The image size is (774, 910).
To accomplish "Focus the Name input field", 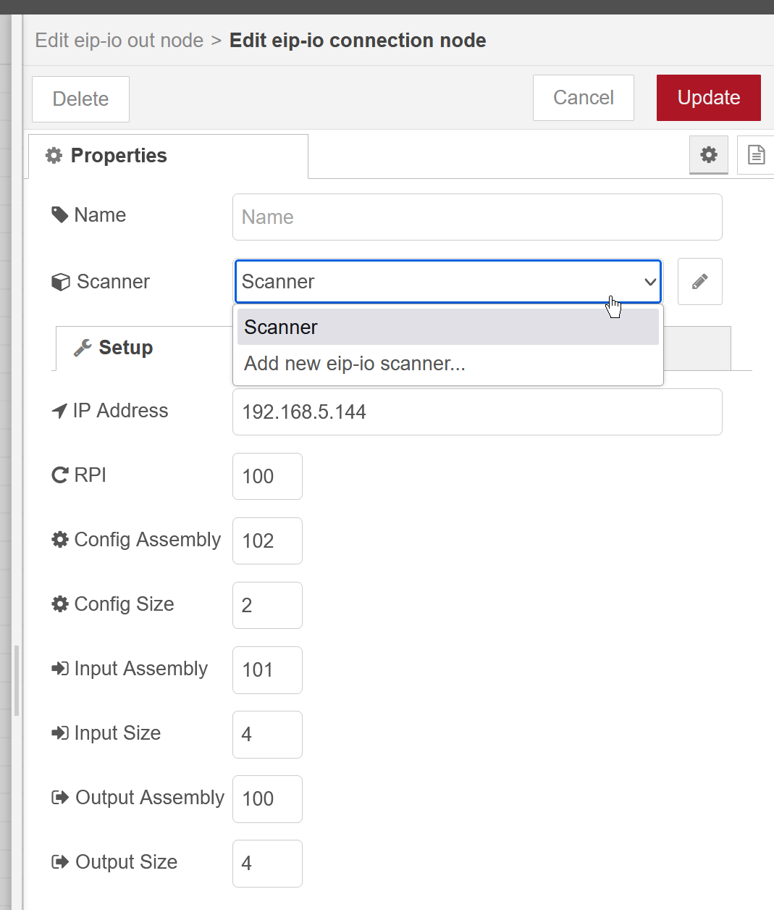I will pos(477,217).
